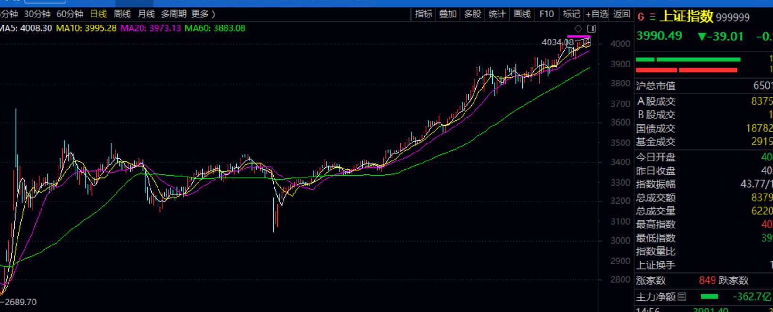Click the 最低指数 row
Viewport: 773px width, 312px height.
704,238
